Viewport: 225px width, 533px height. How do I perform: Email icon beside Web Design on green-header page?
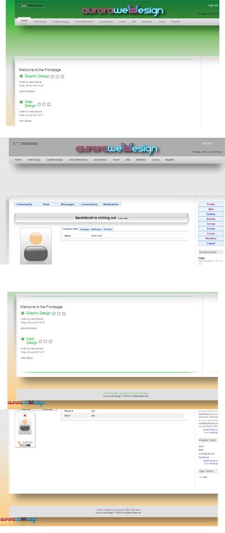point(49,104)
